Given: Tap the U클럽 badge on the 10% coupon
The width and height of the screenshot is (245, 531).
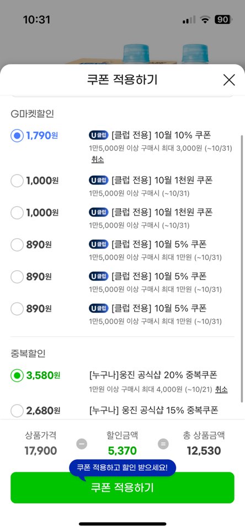Looking at the screenshot, I should tap(99, 135).
